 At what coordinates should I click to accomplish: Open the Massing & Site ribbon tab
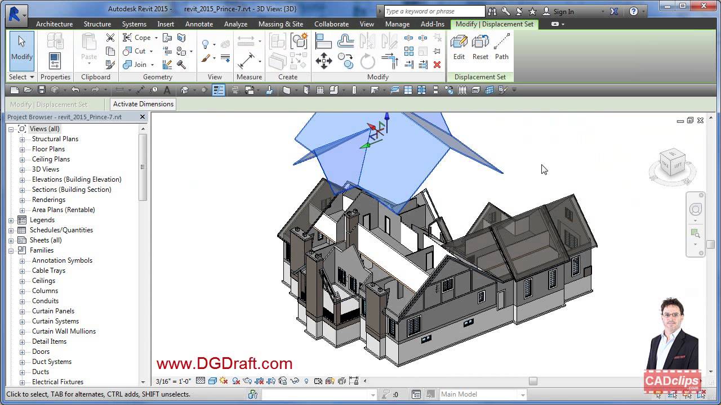point(281,24)
